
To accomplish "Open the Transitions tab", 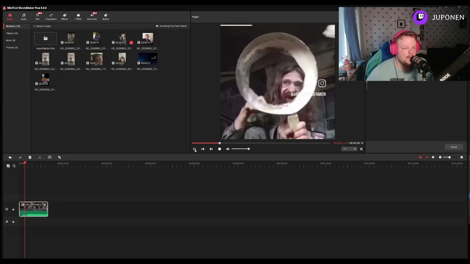I will (51, 17).
